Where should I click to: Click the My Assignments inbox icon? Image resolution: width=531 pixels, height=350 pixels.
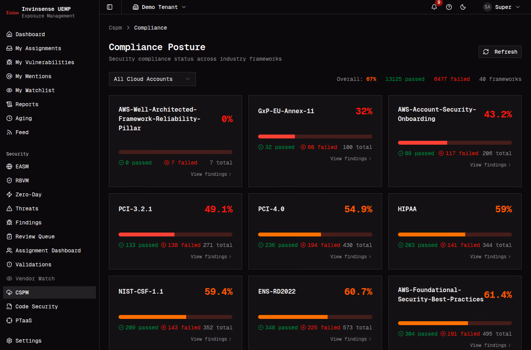point(9,48)
